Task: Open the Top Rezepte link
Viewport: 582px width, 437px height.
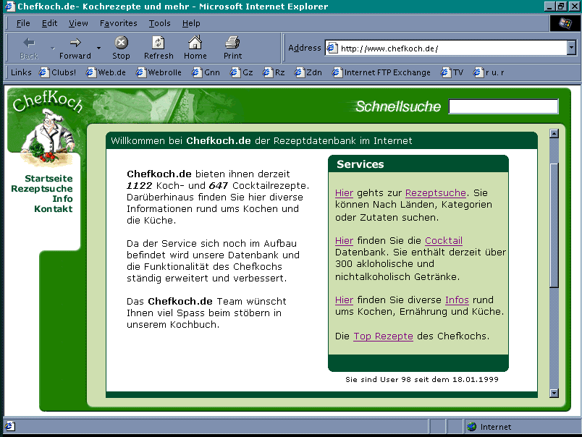Action: pos(383,336)
